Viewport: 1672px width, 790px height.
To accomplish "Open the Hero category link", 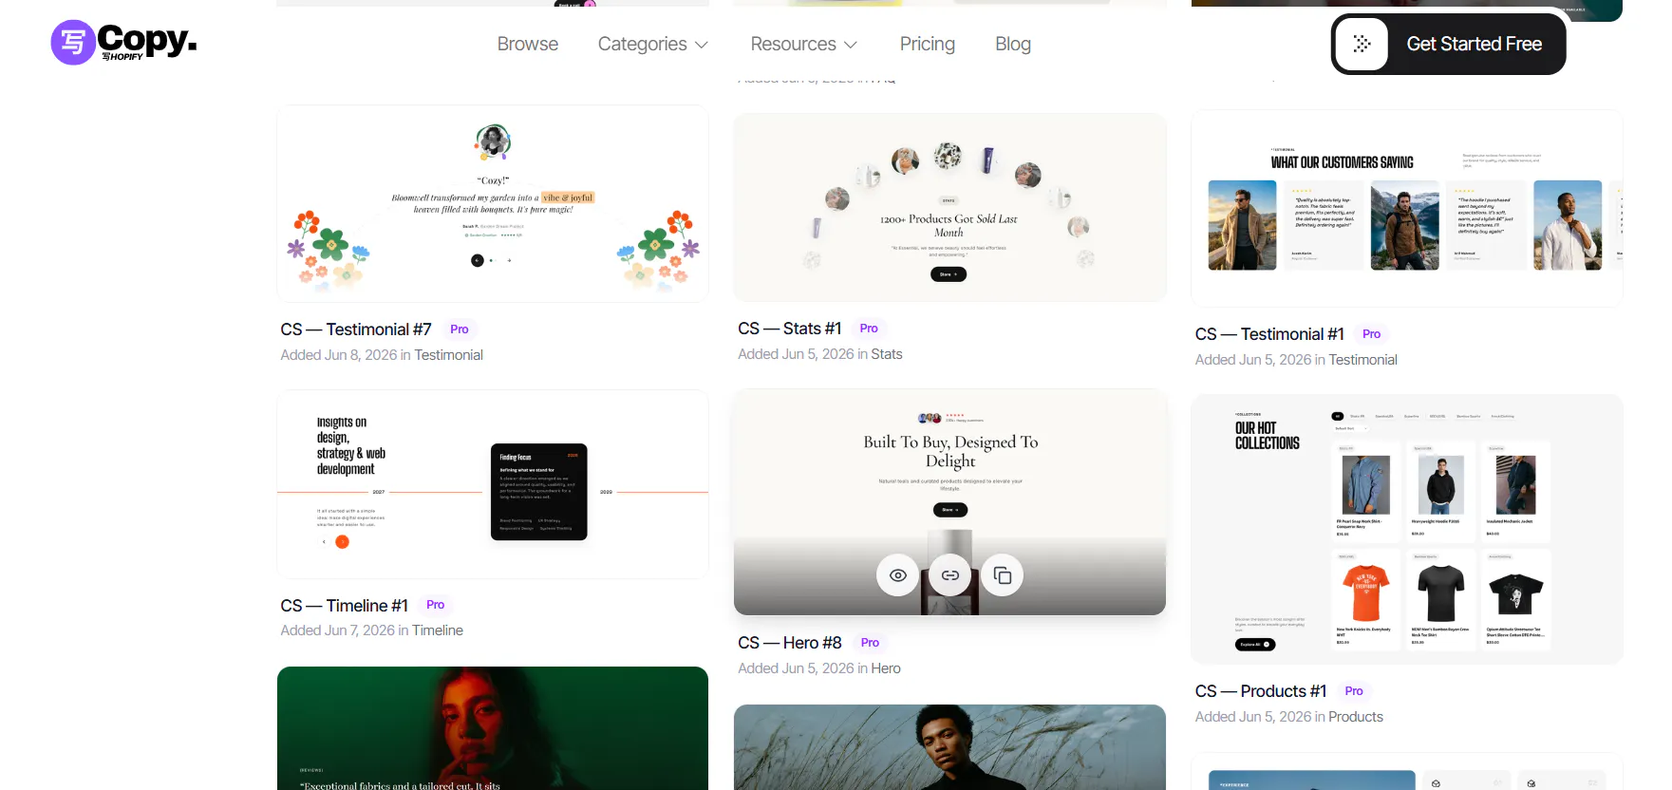I will (886, 668).
